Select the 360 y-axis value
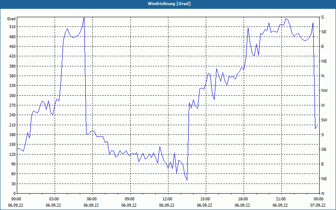Screen dimensions: 336x210 click(13, 76)
